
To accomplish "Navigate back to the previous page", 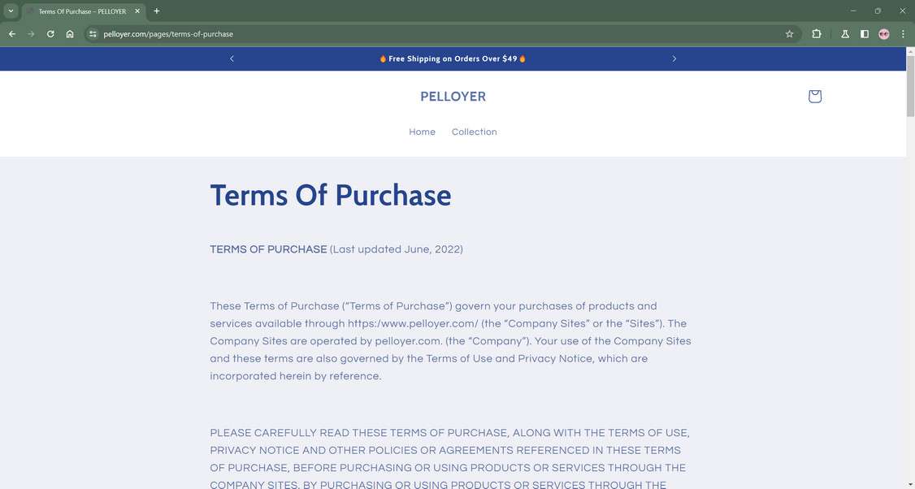I will pos(11,34).
